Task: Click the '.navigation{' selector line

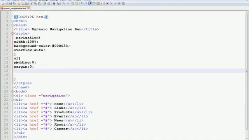Action: point(27,38)
